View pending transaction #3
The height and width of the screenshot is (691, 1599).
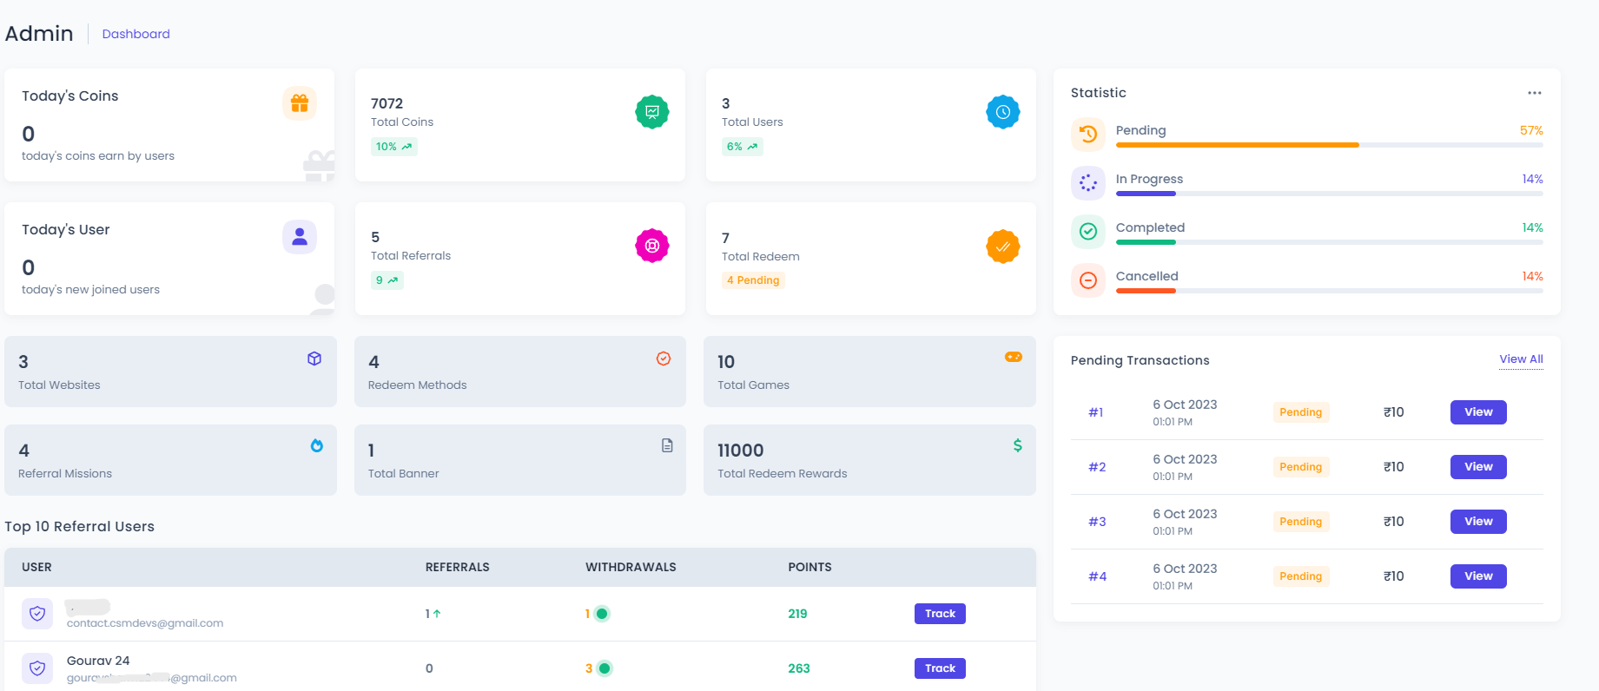tap(1477, 522)
